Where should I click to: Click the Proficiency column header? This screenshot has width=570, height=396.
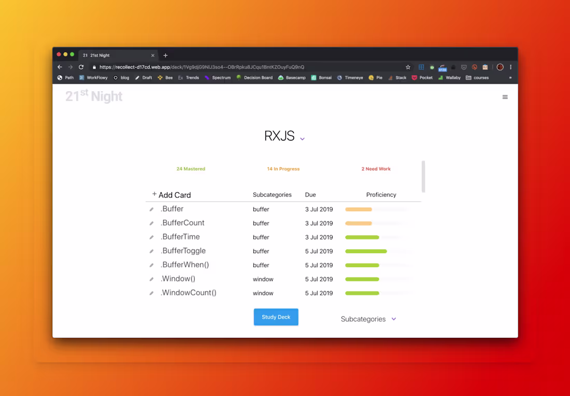tap(381, 194)
